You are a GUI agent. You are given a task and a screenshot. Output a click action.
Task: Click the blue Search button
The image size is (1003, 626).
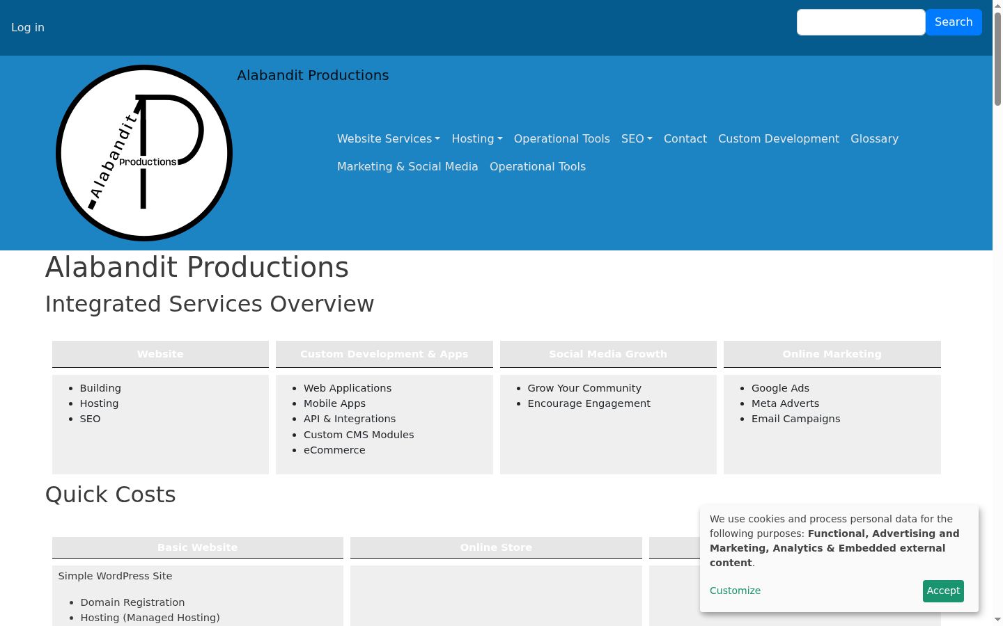pos(954,22)
